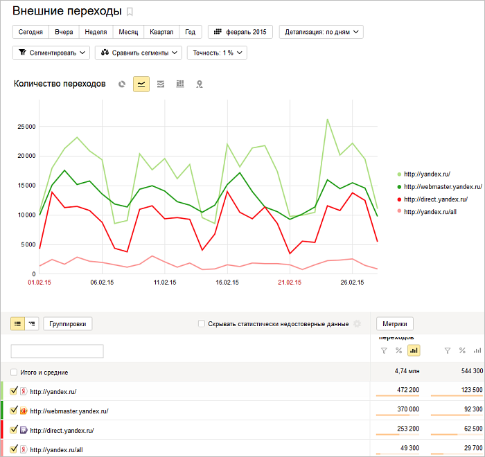485x457 pixels.
Task: Select the Сегодня period tab
Action: (30, 32)
